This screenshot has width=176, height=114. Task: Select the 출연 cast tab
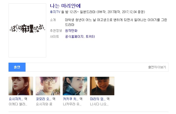[x=17, y=67]
